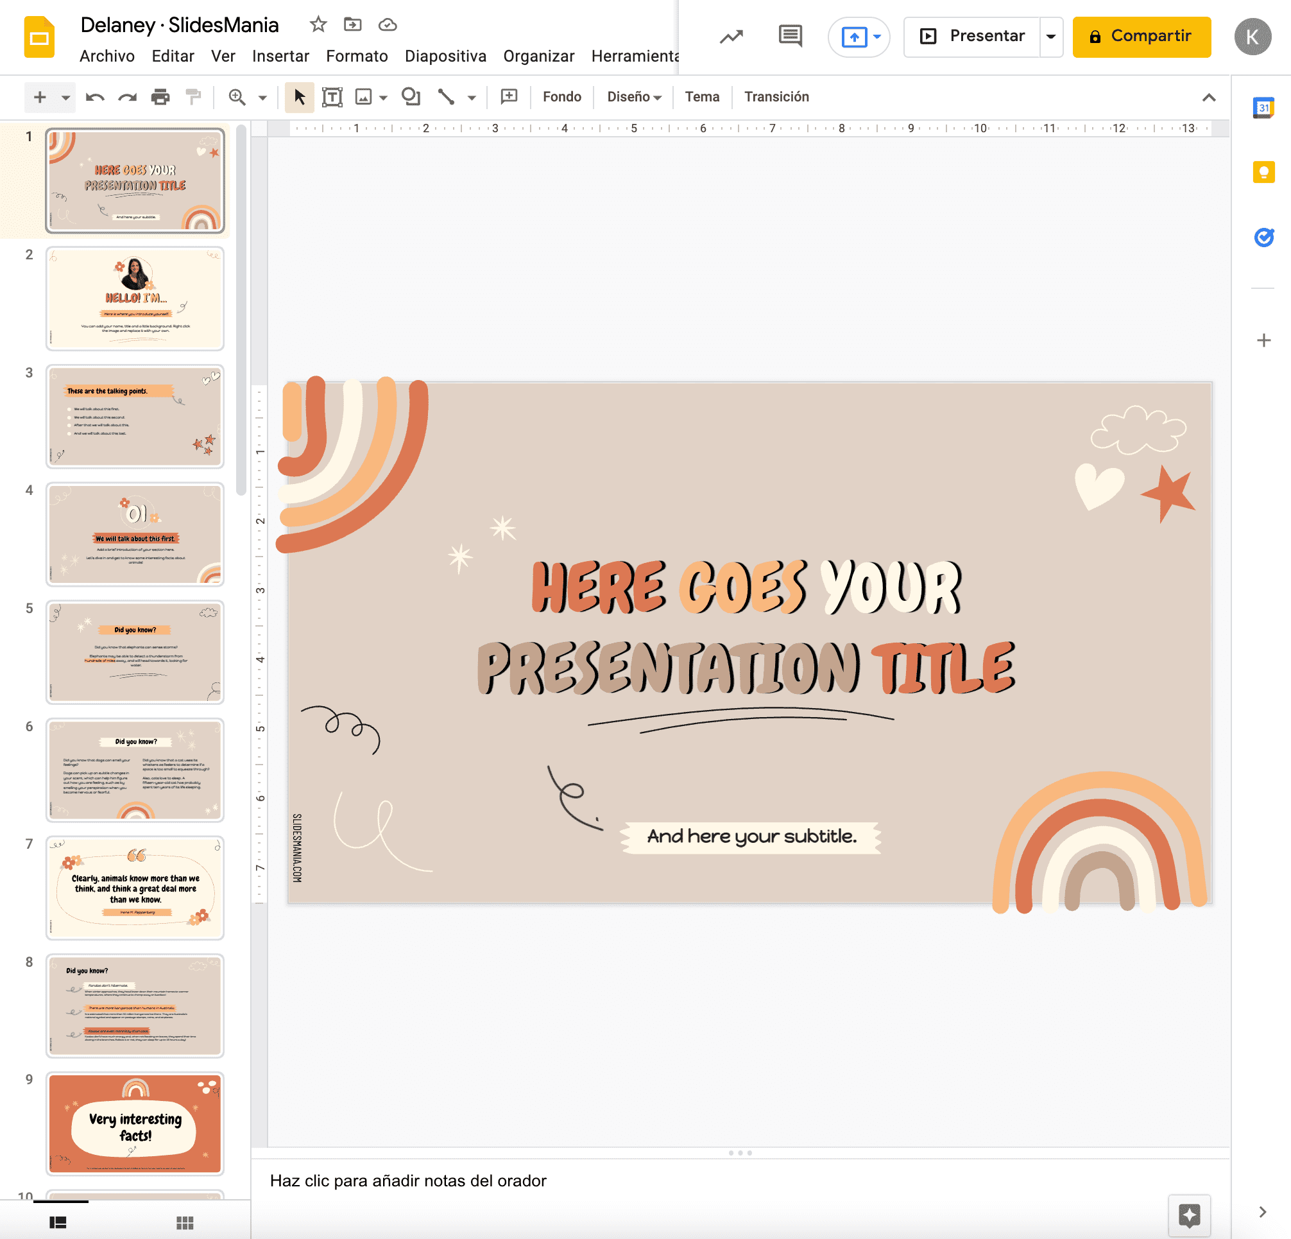Viewport: 1291px width, 1239px height.
Task: Open the Diapositiva menu
Action: click(x=445, y=56)
